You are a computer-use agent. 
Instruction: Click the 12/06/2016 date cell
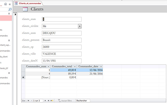pos(90,70)
